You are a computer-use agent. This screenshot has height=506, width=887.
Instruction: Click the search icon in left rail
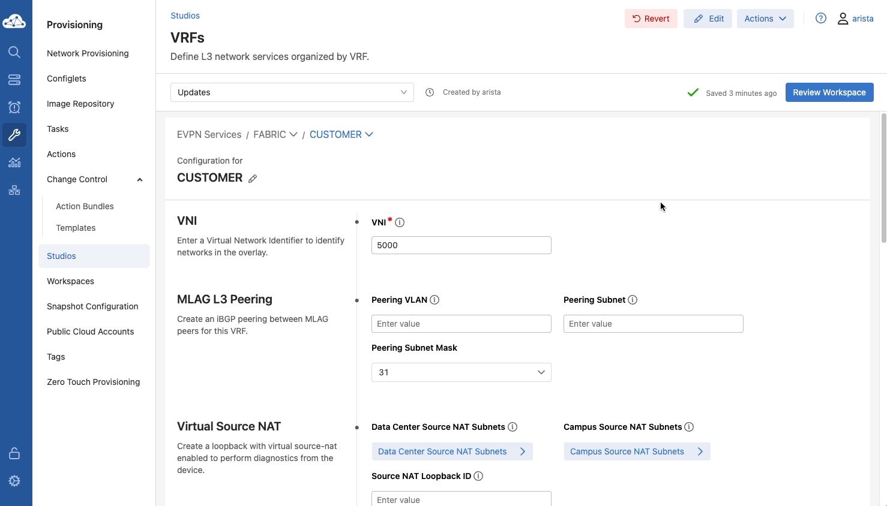tap(14, 52)
